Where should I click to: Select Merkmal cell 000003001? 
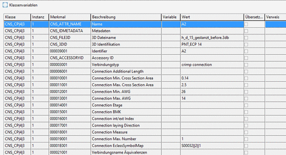pos(70,65)
